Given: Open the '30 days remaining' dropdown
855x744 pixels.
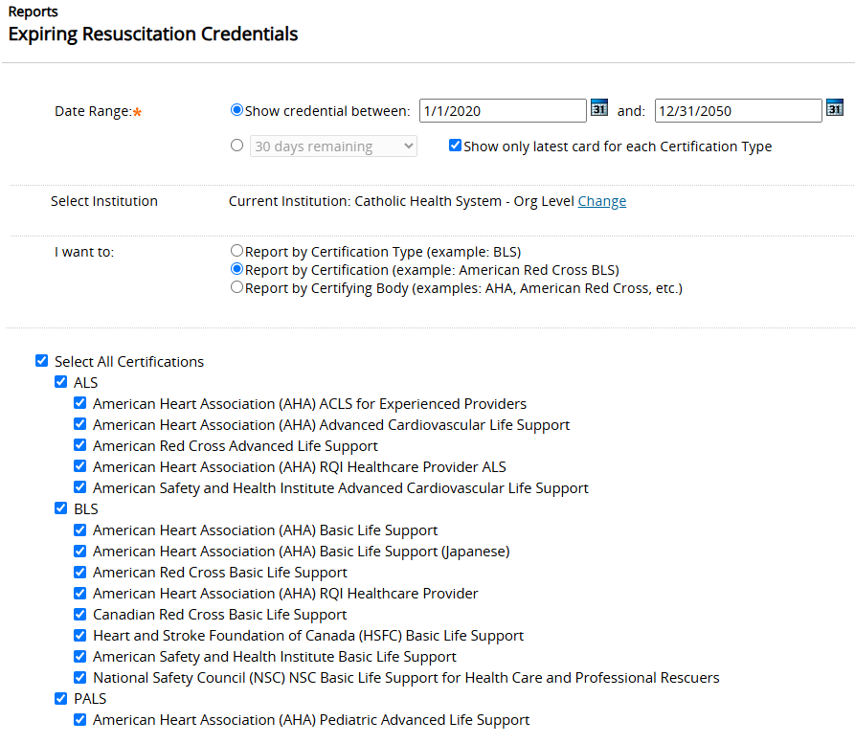Looking at the screenshot, I should point(333,147).
